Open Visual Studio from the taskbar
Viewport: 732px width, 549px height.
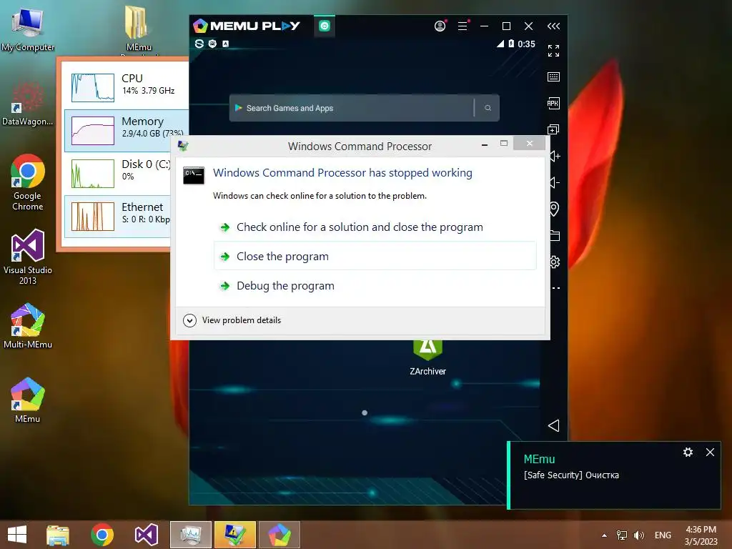pyautogui.click(x=146, y=535)
